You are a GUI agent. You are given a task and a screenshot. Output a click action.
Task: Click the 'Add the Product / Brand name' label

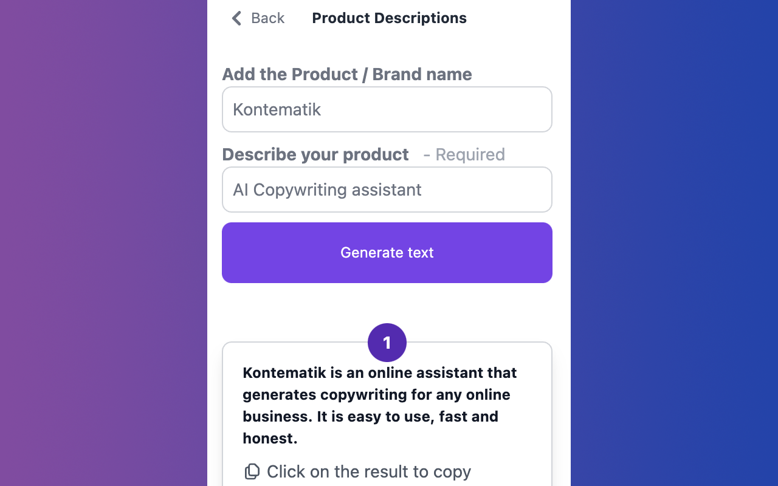347,74
